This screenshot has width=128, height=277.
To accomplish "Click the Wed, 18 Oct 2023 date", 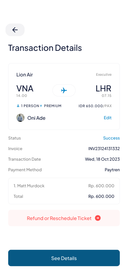I will pyautogui.click(x=102, y=159).
